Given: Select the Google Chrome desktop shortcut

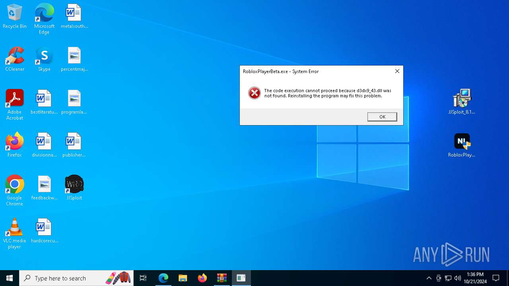Looking at the screenshot, I should coord(15,191).
